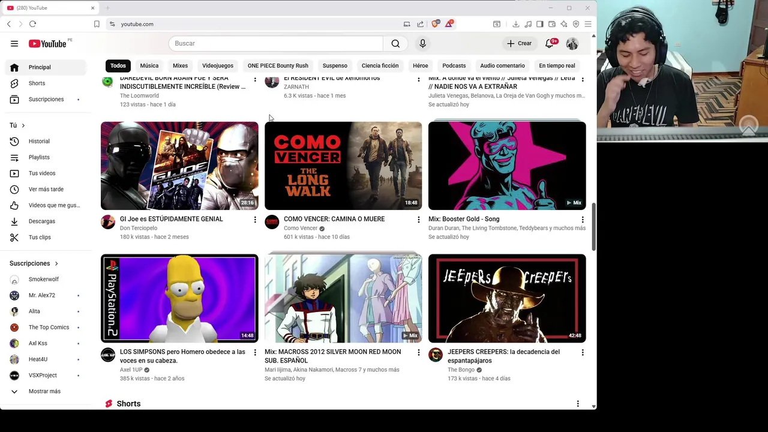
Task: Open browser main menu
Action: [588, 24]
